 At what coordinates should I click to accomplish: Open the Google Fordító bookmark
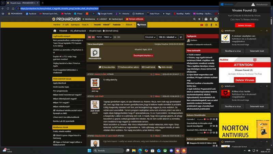pyautogui.click(x=105, y=14)
